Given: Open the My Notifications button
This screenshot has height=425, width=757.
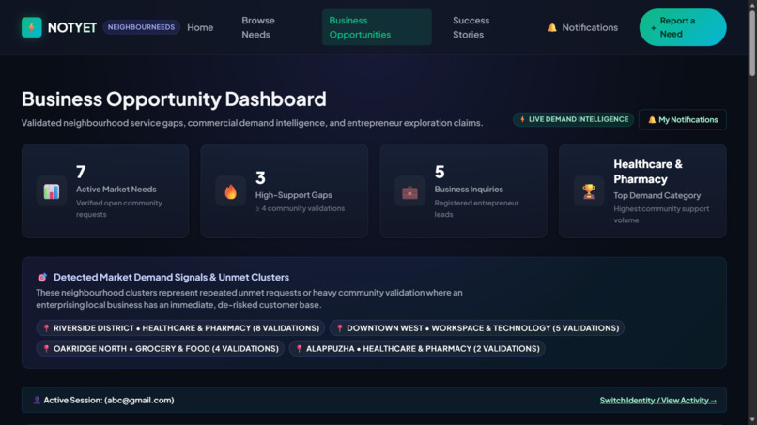Looking at the screenshot, I should pyautogui.click(x=682, y=120).
